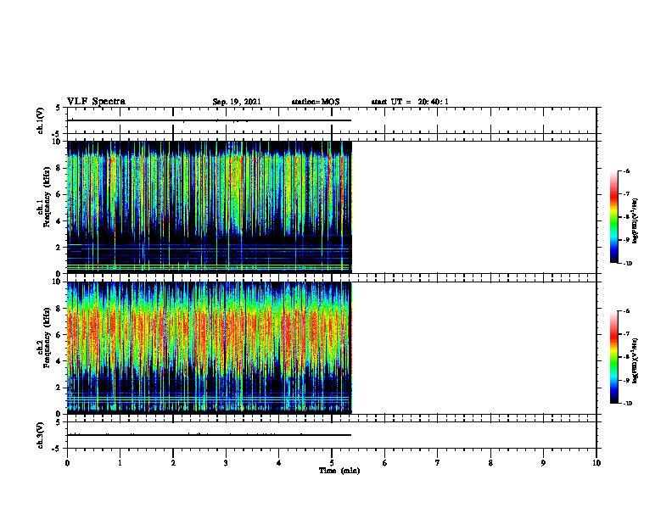This screenshot has width=672, height=519.
Task: Click time axis tick label "9"
Action: (x=543, y=463)
